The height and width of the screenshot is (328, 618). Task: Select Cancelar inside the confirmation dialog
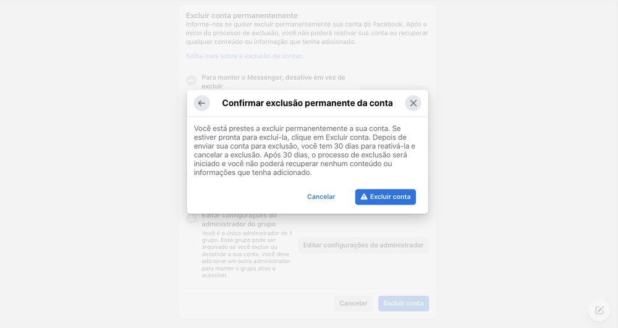coord(321,196)
